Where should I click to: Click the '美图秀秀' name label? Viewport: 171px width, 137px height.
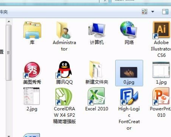click(32, 82)
